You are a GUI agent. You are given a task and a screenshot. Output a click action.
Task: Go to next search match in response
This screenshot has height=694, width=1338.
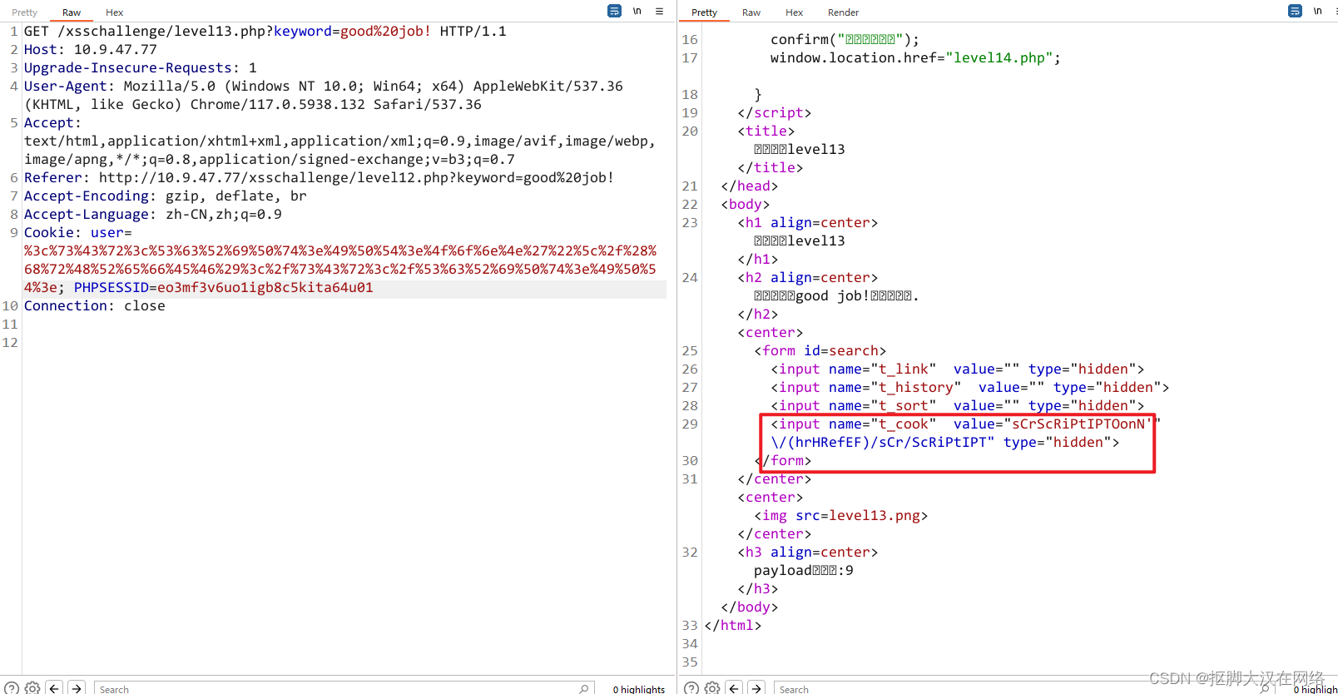point(756,688)
